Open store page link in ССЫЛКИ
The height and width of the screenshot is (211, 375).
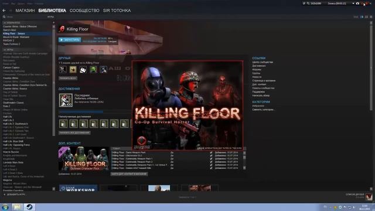pos(264,81)
